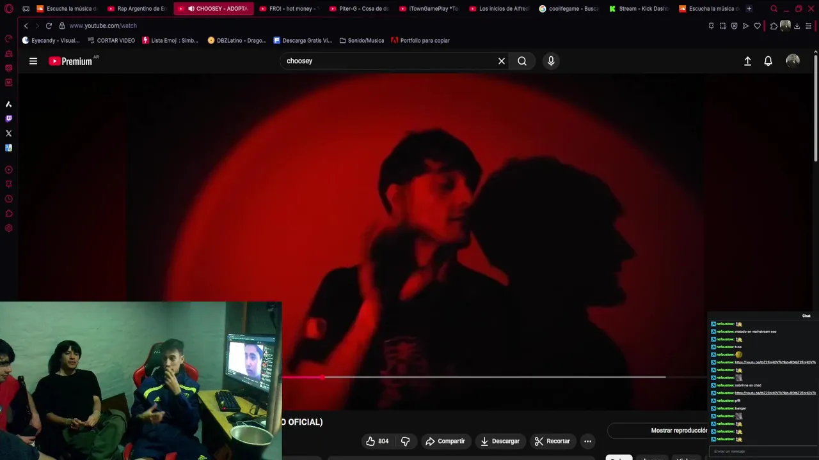Open the YouTube hamburger guide menu
Image resolution: width=819 pixels, height=460 pixels.
point(33,61)
